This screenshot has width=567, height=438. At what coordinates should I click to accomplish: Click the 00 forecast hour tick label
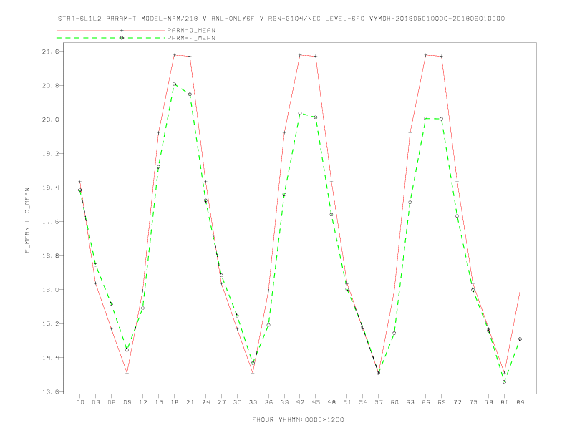point(80,402)
